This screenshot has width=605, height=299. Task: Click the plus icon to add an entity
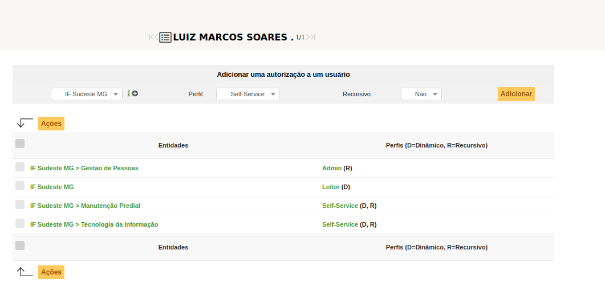click(135, 93)
